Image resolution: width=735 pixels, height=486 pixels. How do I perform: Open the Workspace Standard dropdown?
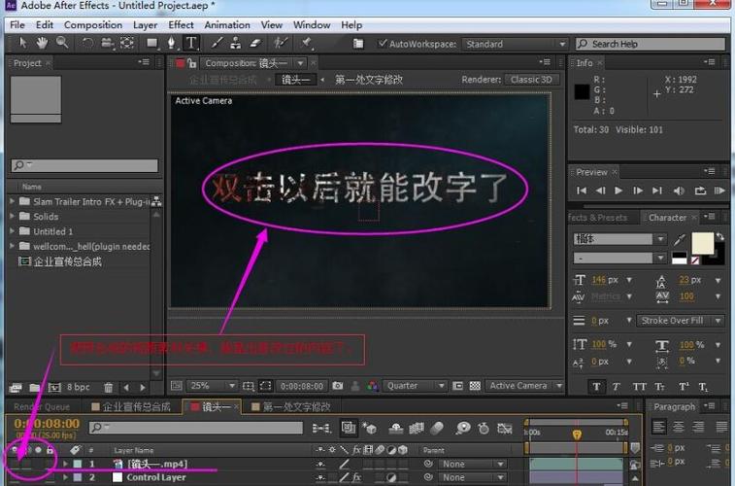515,44
